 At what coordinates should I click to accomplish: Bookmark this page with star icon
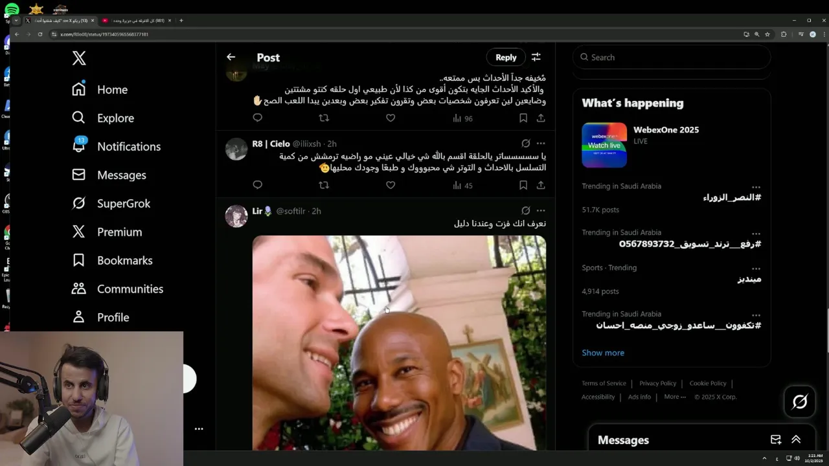(x=767, y=34)
